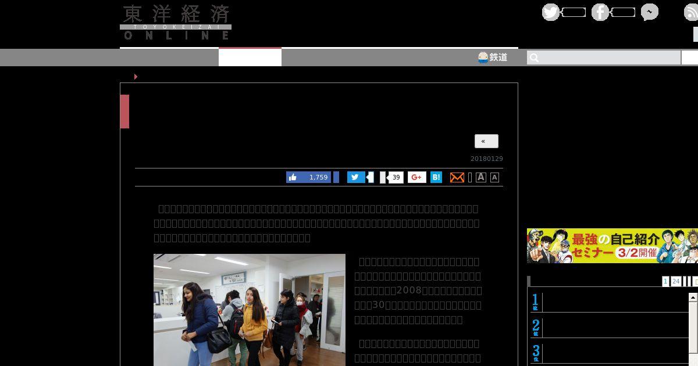Send article by orange email icon
The width and height of the screenshot is (698, 366).
point(457,177)
